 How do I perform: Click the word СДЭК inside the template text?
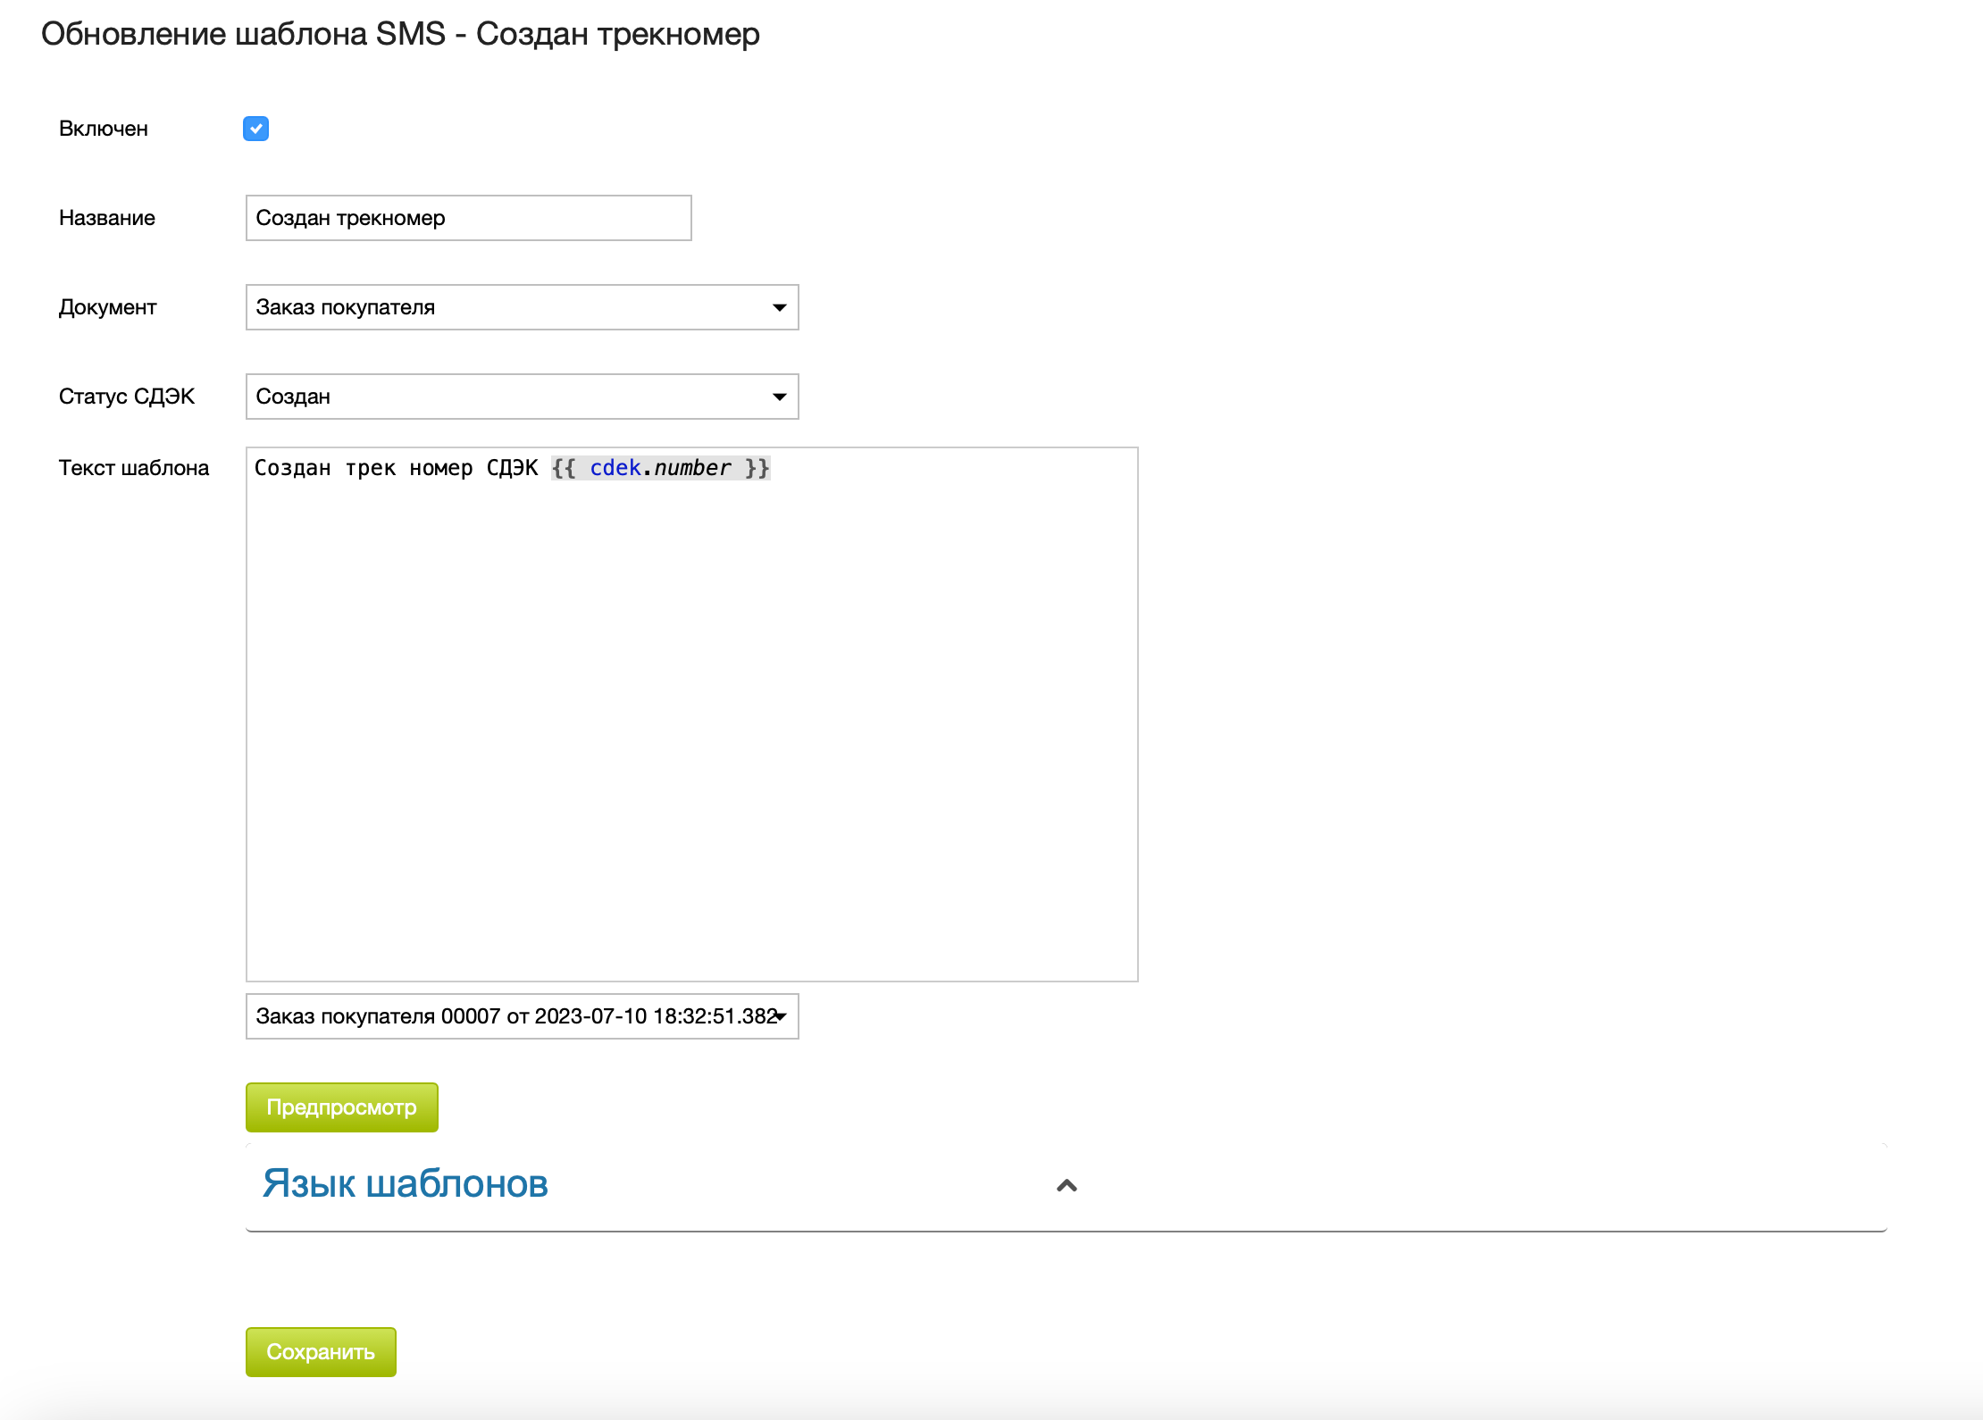click(512, 468)
